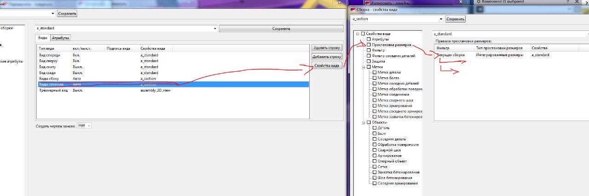The height and width of the screenshot is (196, 589).
Task: Select the Вид снизу row
Action: tap(173, 67)
